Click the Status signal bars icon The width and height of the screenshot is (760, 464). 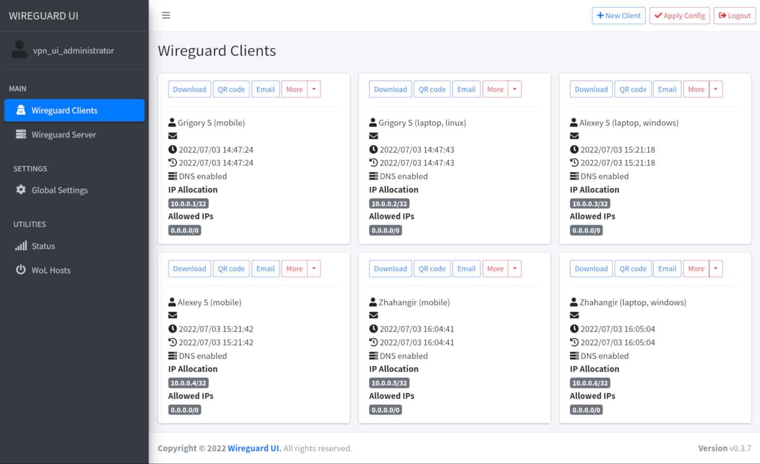[21, 246]
